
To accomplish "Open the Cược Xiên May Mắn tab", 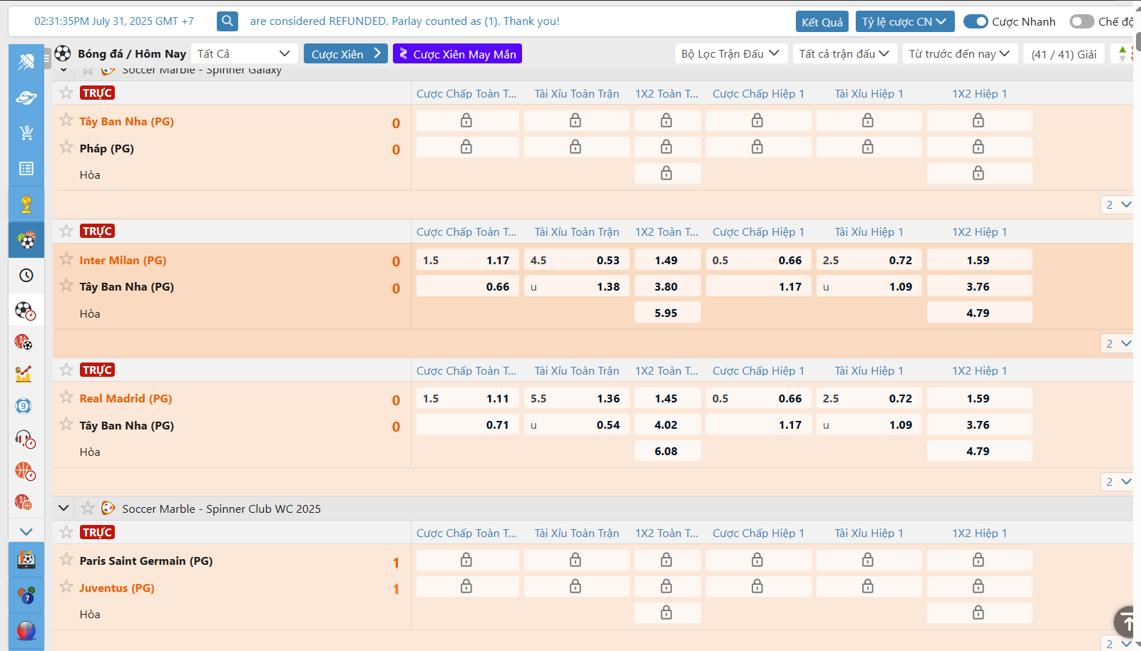I will pos(457,54).
